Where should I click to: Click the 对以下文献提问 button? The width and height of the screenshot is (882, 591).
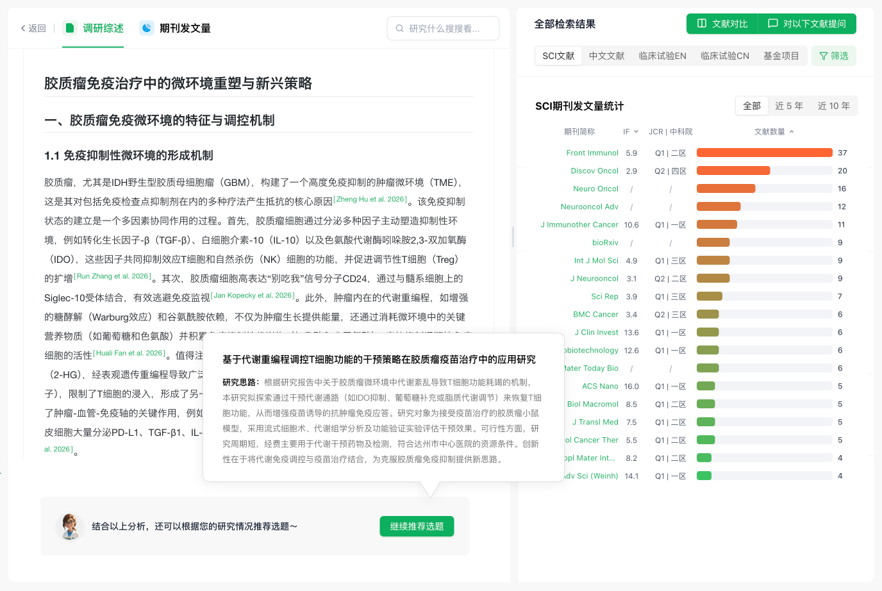tap(807, 24)
